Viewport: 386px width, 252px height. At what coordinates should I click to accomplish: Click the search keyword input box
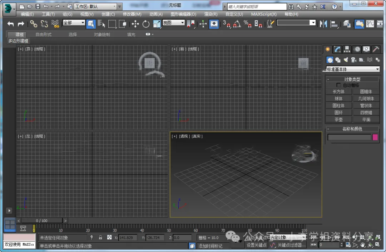pyautogui.click(x=257, y=7)
